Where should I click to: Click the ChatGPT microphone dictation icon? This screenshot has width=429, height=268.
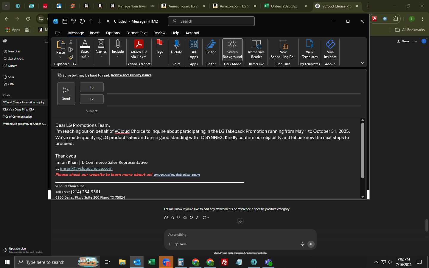[x=302, y=244]
